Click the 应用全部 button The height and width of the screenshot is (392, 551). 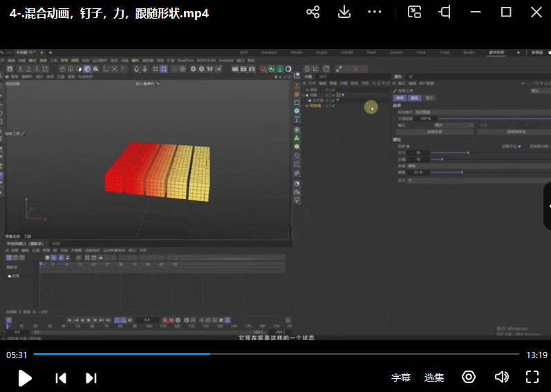point(433,131)
